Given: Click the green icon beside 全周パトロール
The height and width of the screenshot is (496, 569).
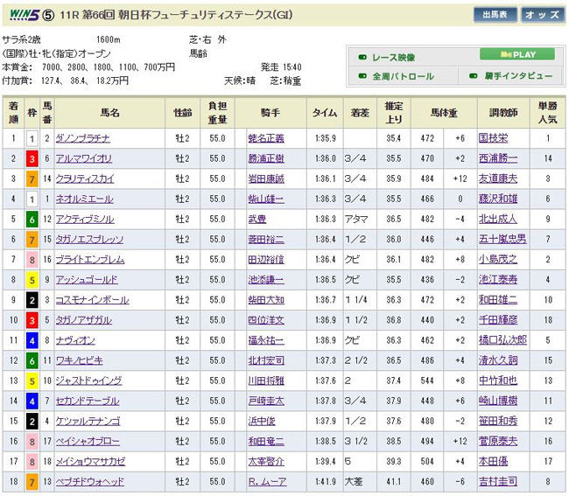Looking at the screenshot, I should pos(362,77).
